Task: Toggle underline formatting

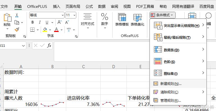Action: (47, 22)
